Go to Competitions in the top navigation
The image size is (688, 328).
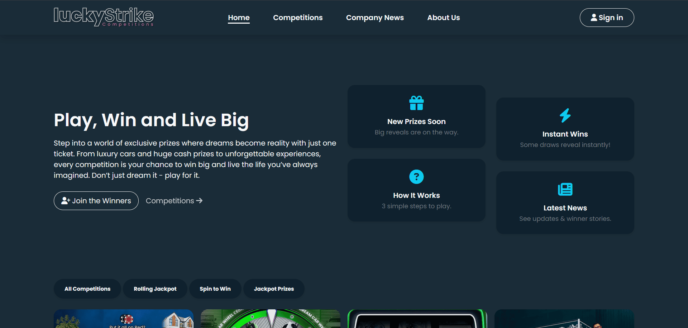coord(298,18)
